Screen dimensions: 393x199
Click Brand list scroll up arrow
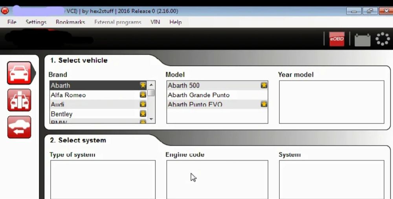pyautogui.click(x=151, y=85)
